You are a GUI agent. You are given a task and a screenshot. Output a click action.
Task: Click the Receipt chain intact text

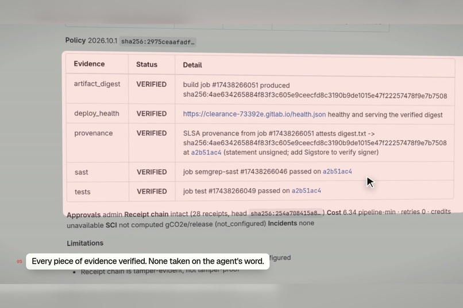click(x=156, y=214)
